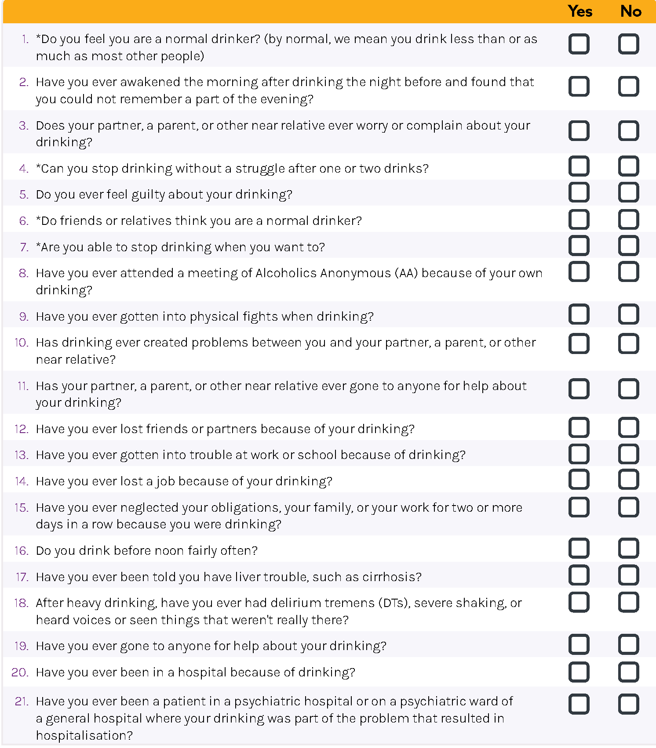Check No for physical fights when drinking
This screenshot has width=656, height=748.
[628, 314]
